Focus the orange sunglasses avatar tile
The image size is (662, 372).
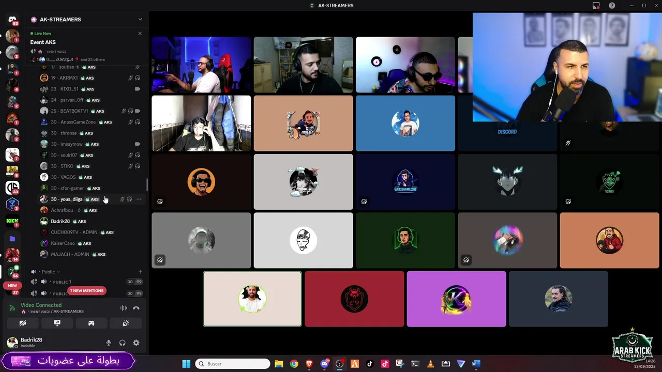(201, 182)
